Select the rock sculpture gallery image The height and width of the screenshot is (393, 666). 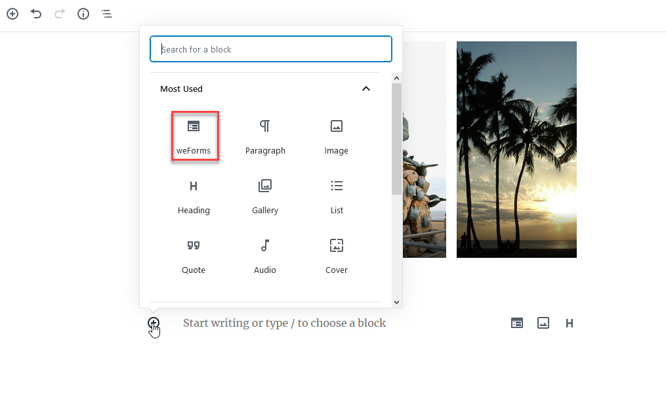pyautogui.click(x=425, y=150)
